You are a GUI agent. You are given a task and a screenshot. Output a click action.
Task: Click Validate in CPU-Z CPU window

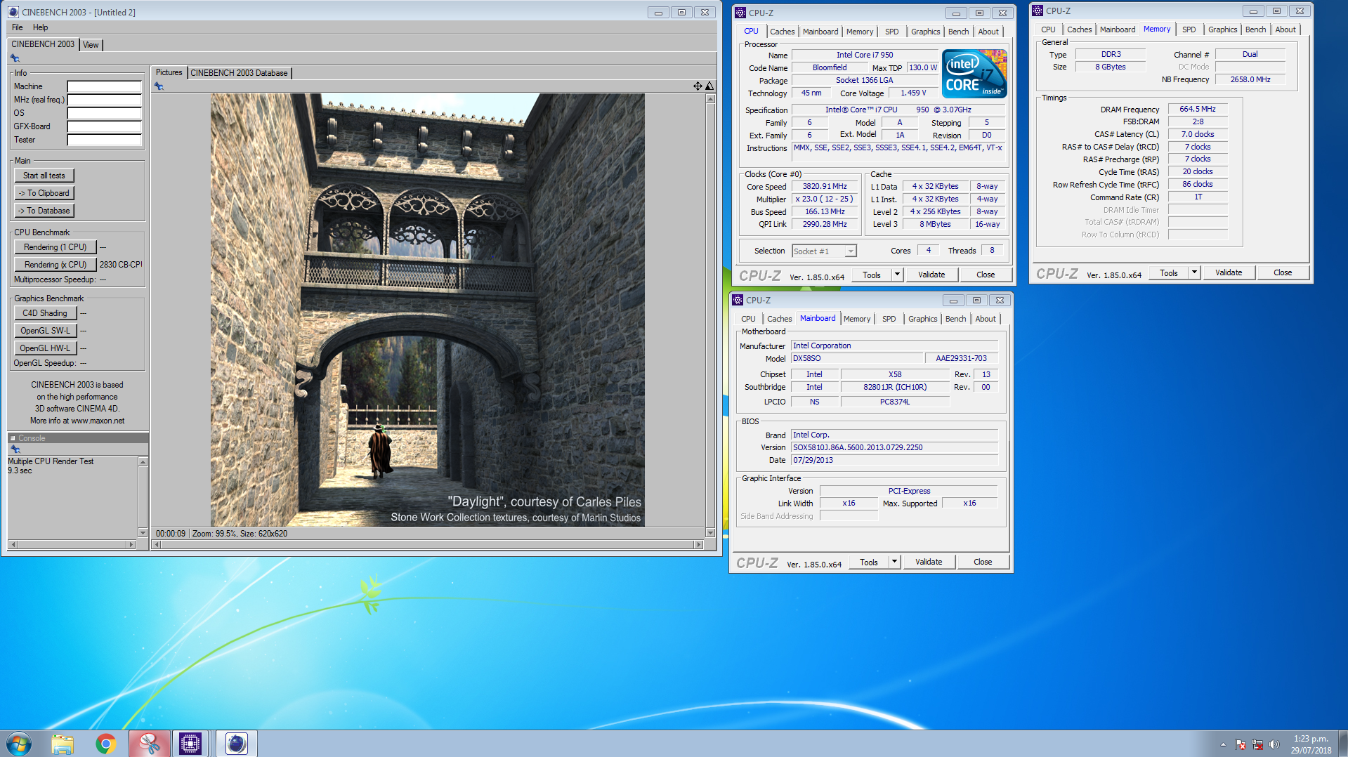click(931, 275)
